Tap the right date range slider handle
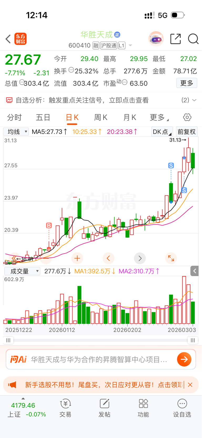 [x=193, y=340]
